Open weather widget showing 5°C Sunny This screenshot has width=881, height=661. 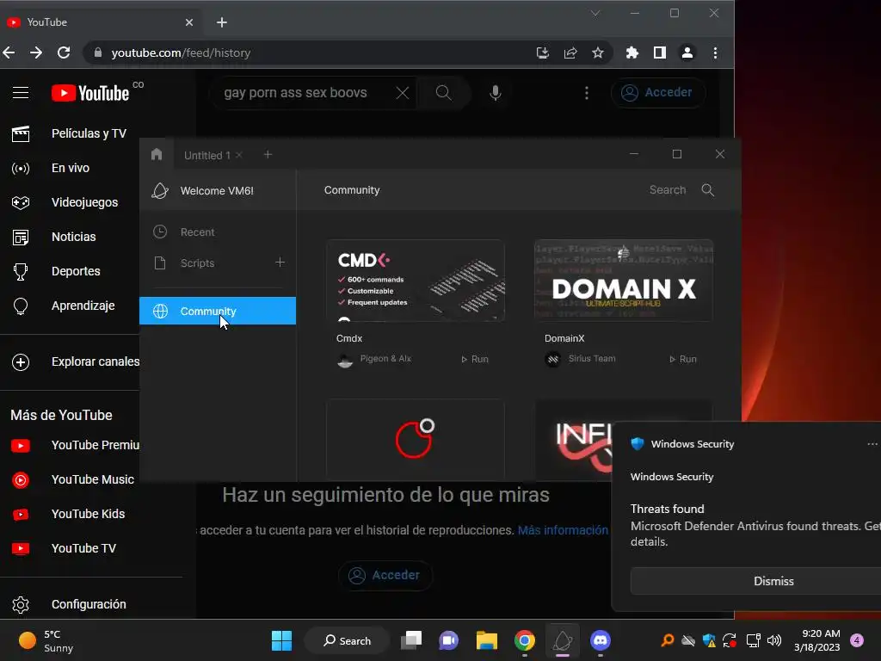point(46,640)
